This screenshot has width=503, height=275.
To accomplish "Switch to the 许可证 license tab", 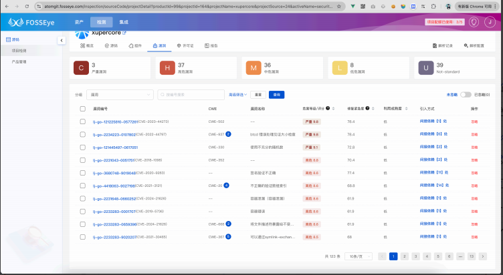I will 185,46.
